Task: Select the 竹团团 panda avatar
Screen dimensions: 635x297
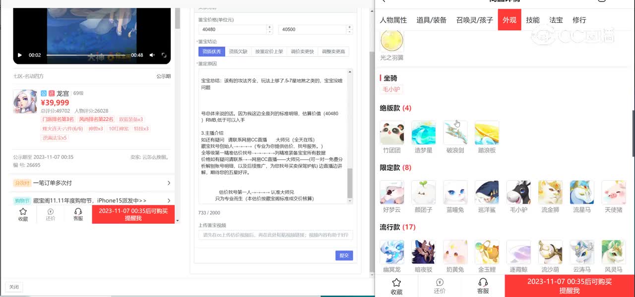Action: (392, 133)
